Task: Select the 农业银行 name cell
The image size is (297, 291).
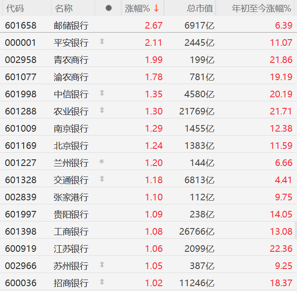Action: 71,111
